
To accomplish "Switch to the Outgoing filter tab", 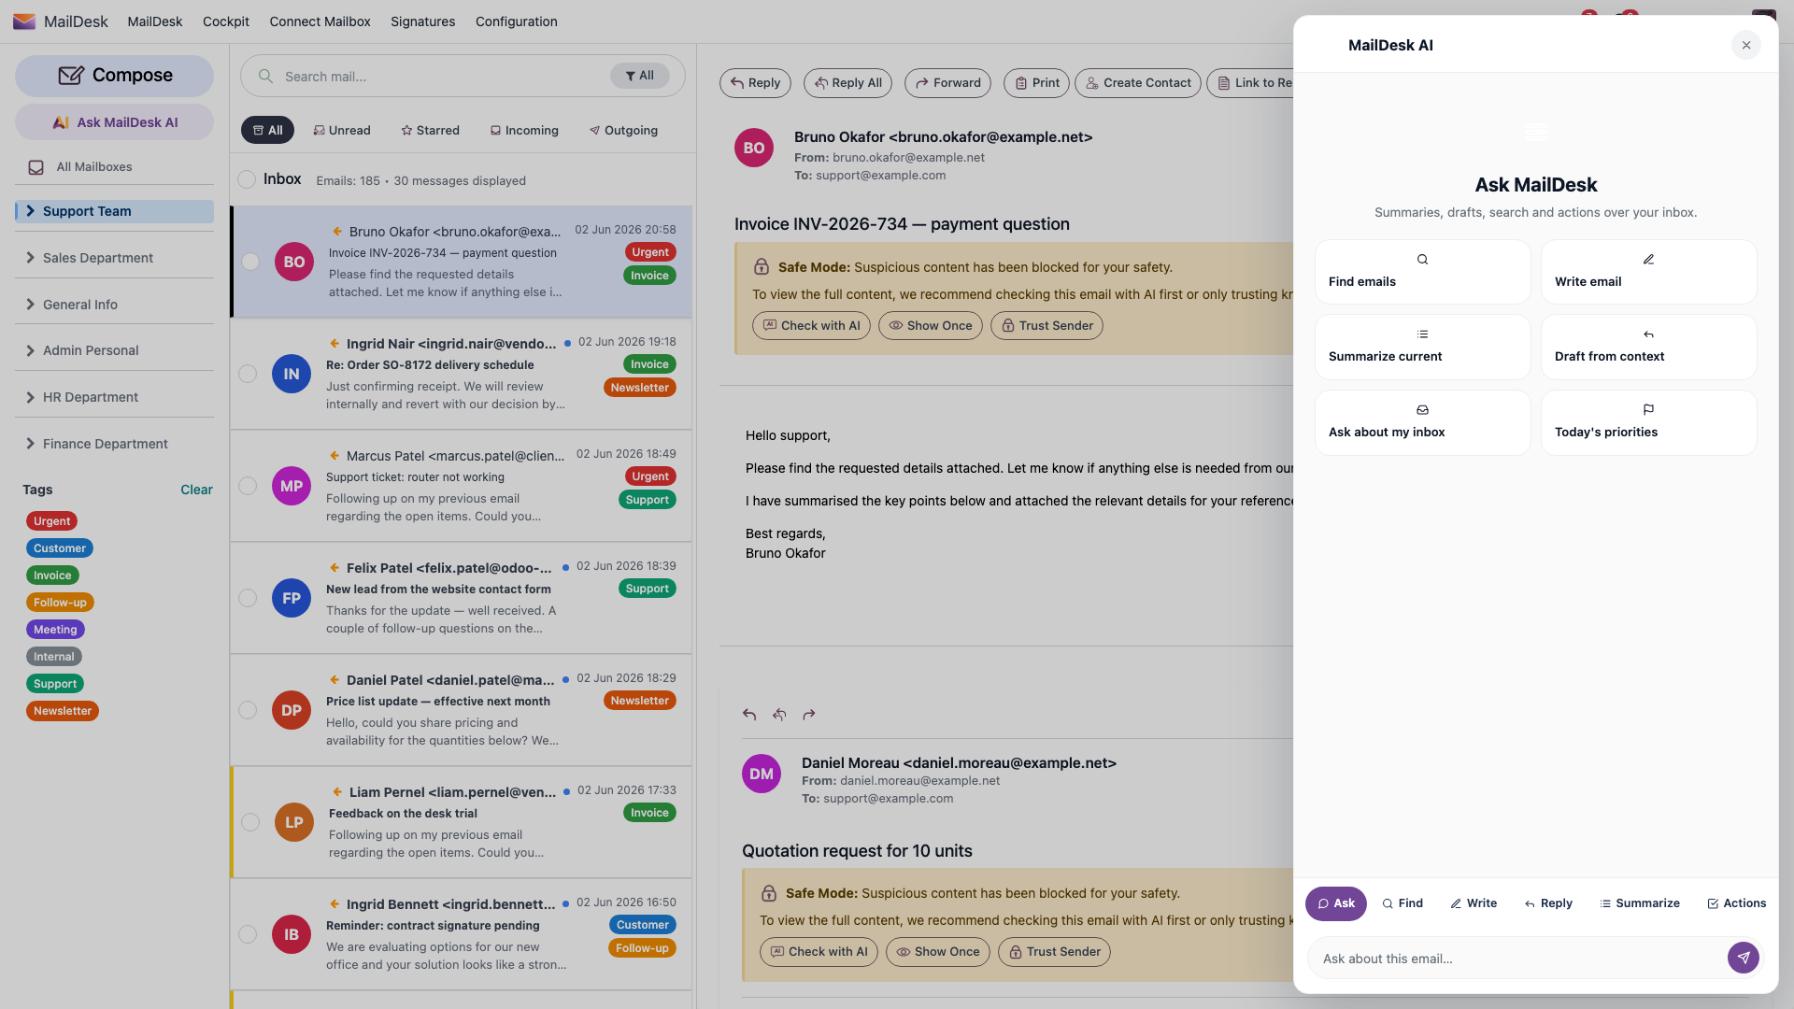I will [623, 130].
